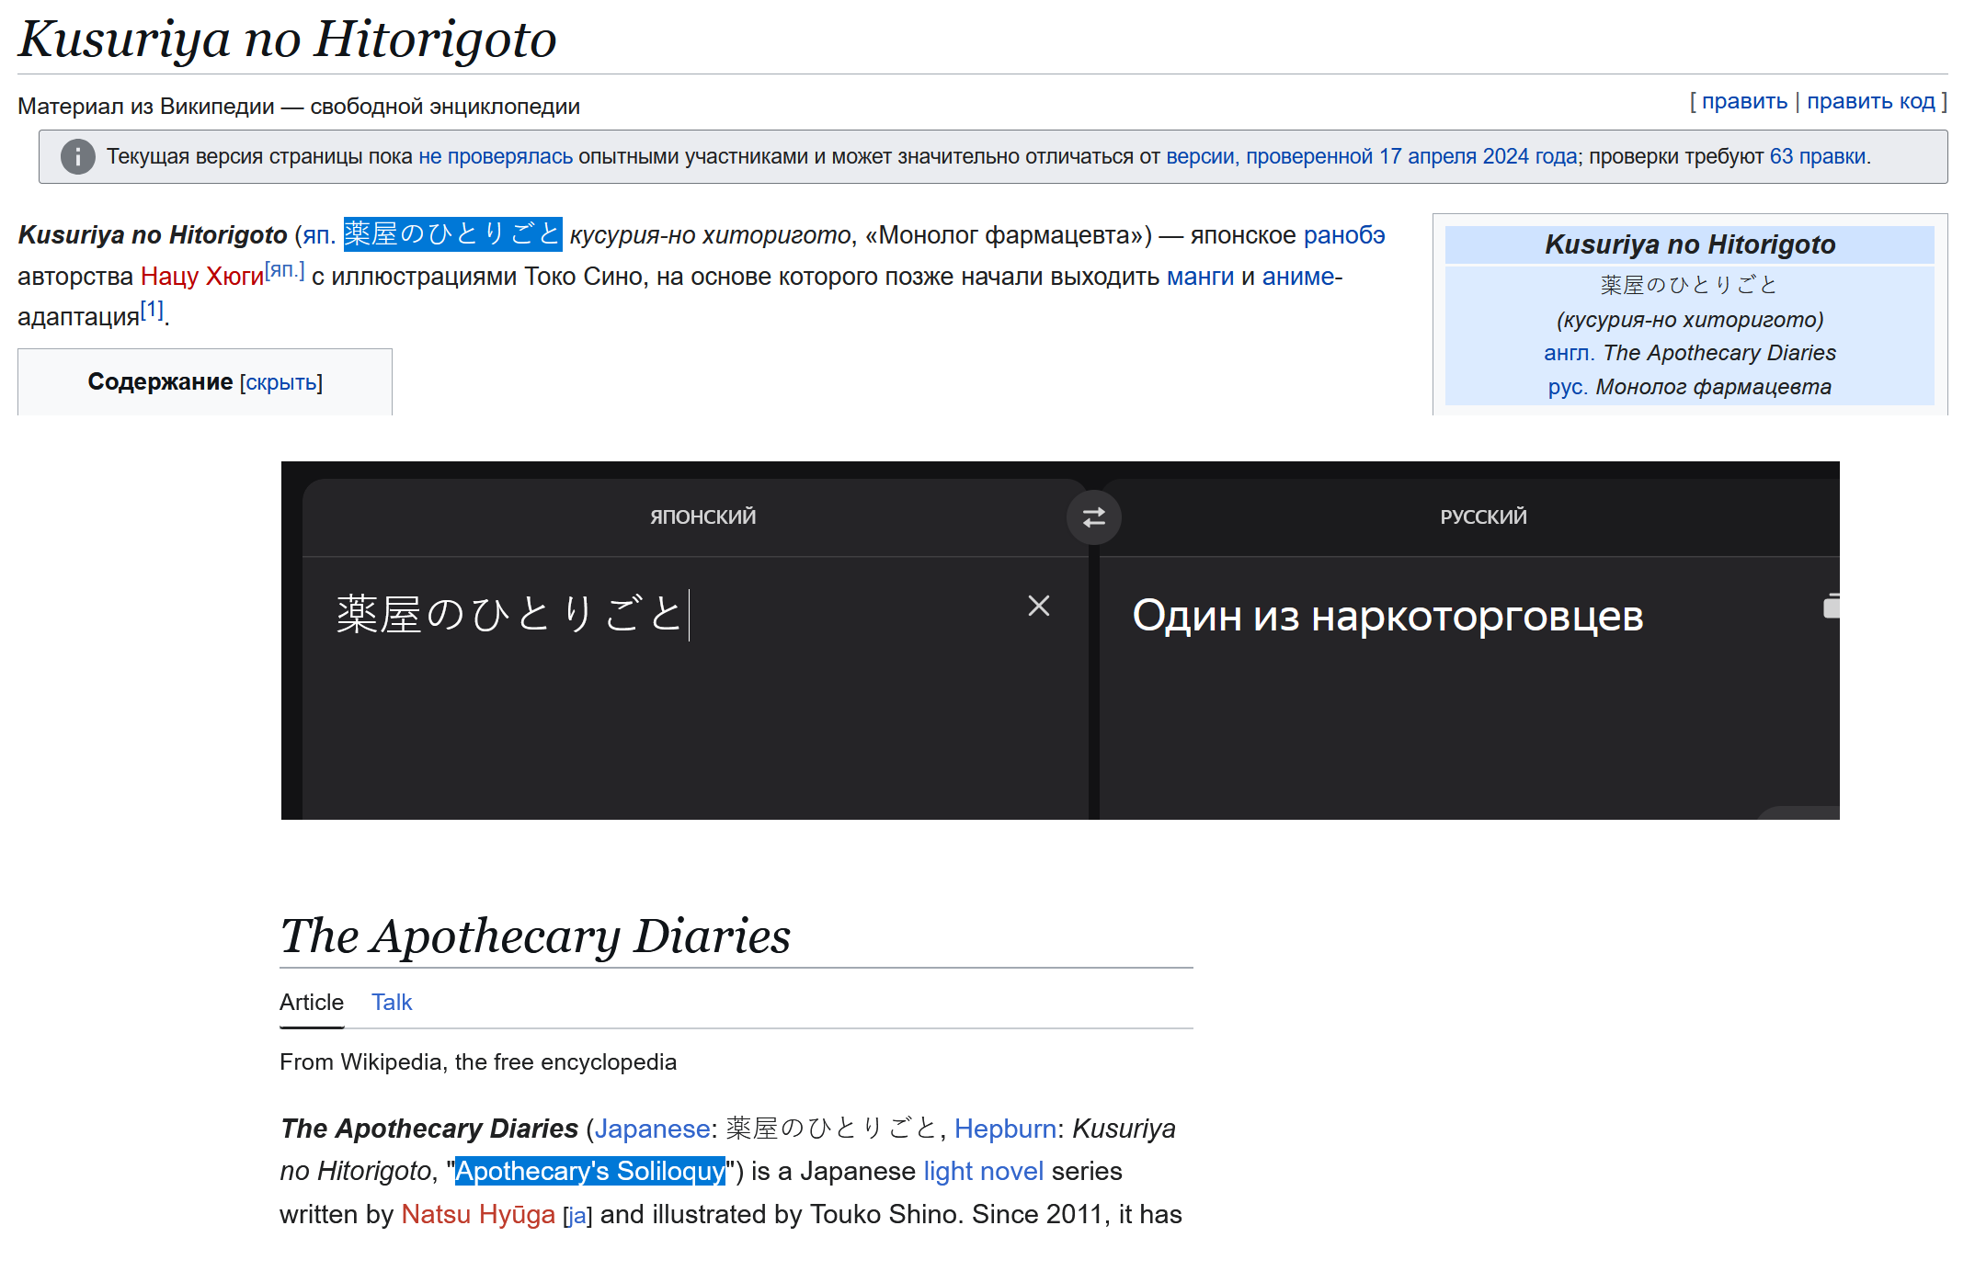The image size is (1975, 1271).
Task: Click the text From Wikipedia, the free encyclopedia
Action: [478, 1062]
